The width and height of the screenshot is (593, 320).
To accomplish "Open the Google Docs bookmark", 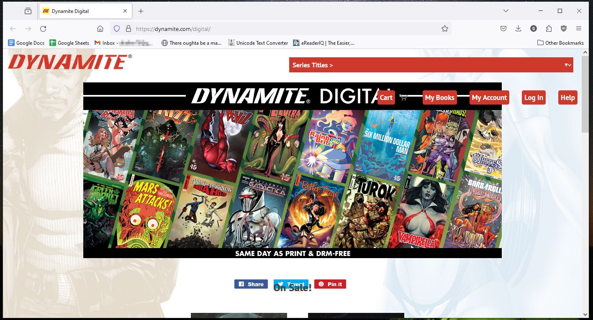I will coord(26,43).
